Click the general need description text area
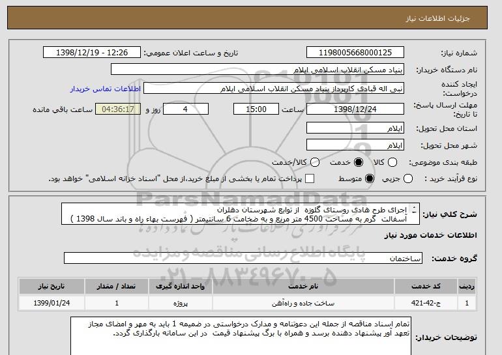502x355 pixels. click(x=241, y=214)
